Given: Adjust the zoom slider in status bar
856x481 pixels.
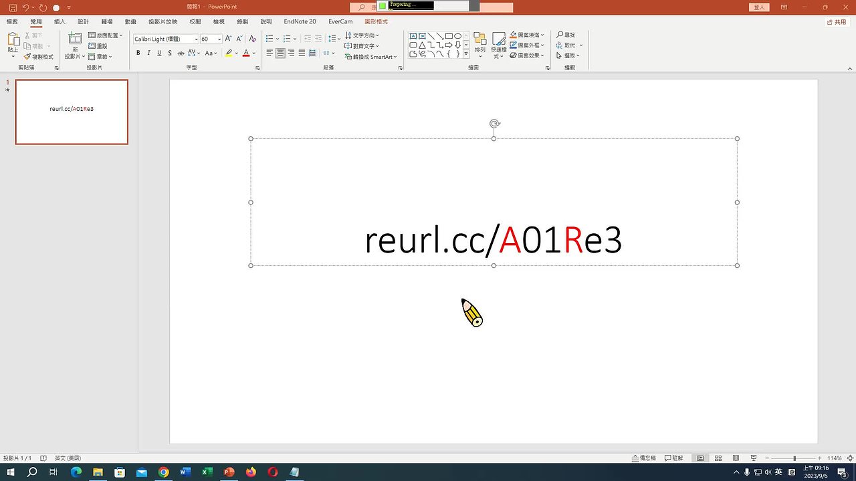Looking at the screenshot, I should [x=794, y=458].
